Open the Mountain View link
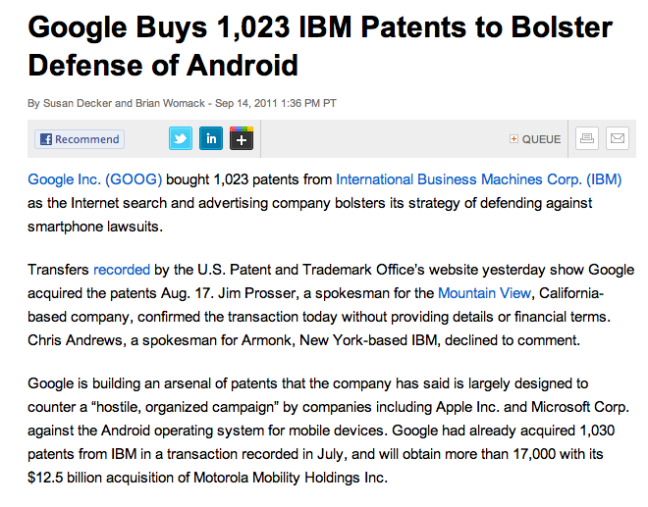The height and width of the screenshot is (507, 648). [483, 292]
